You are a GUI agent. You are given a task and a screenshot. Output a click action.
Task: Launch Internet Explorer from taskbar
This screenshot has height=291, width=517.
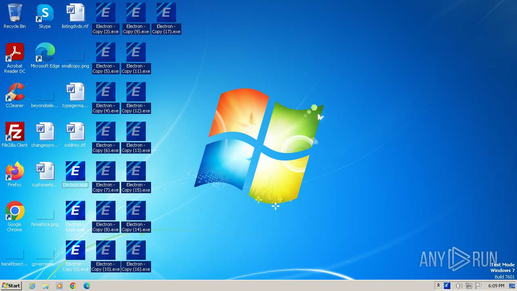tap(32, 286)
